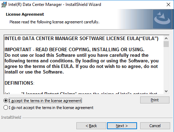The width and height of the screenshot is (174, 132).
Task: Click the empty scrollbar track below the thumb
Action: (166, 68)
